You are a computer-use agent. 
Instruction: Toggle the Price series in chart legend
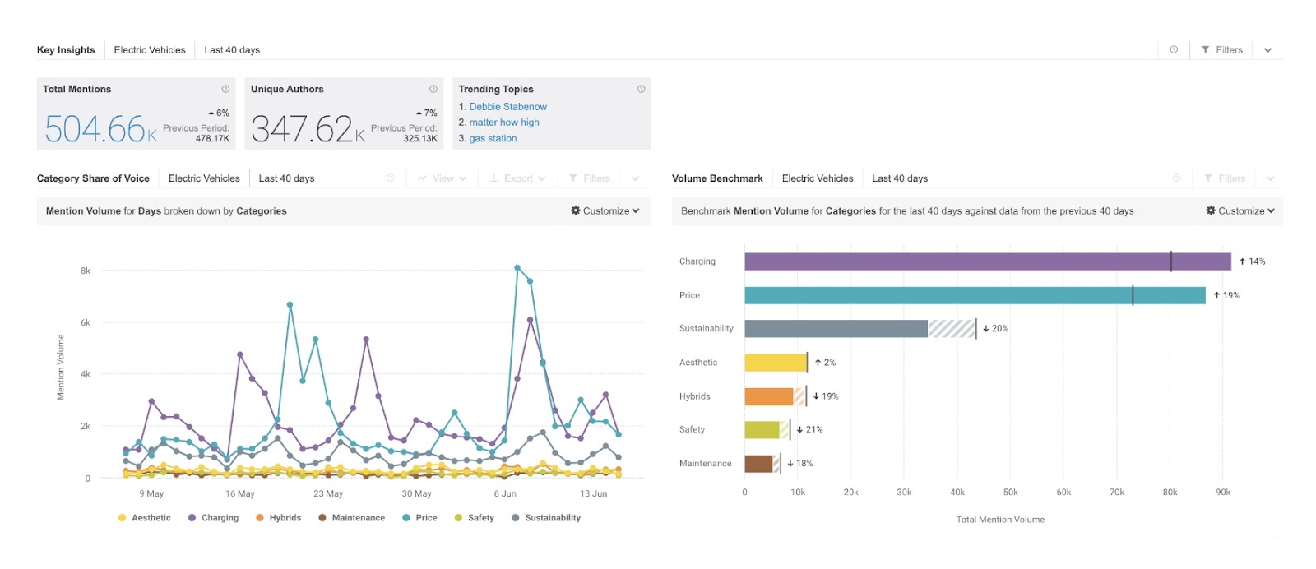coord(419,518)
